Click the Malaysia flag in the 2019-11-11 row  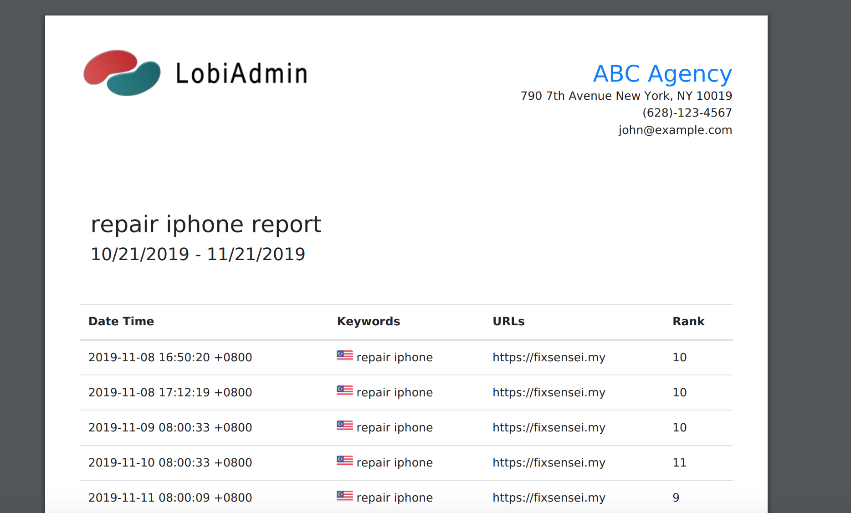(x=344, y=496)
